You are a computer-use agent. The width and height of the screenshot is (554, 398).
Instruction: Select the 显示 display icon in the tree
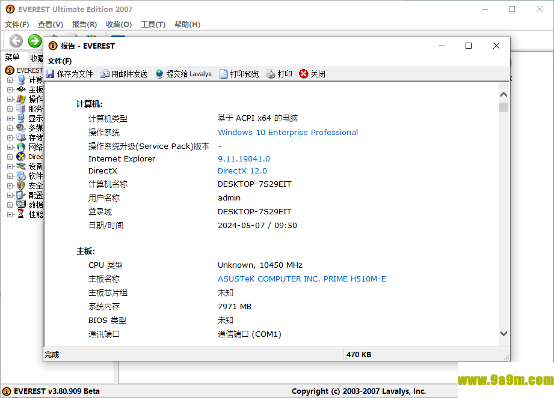click(x=21, y=118)
